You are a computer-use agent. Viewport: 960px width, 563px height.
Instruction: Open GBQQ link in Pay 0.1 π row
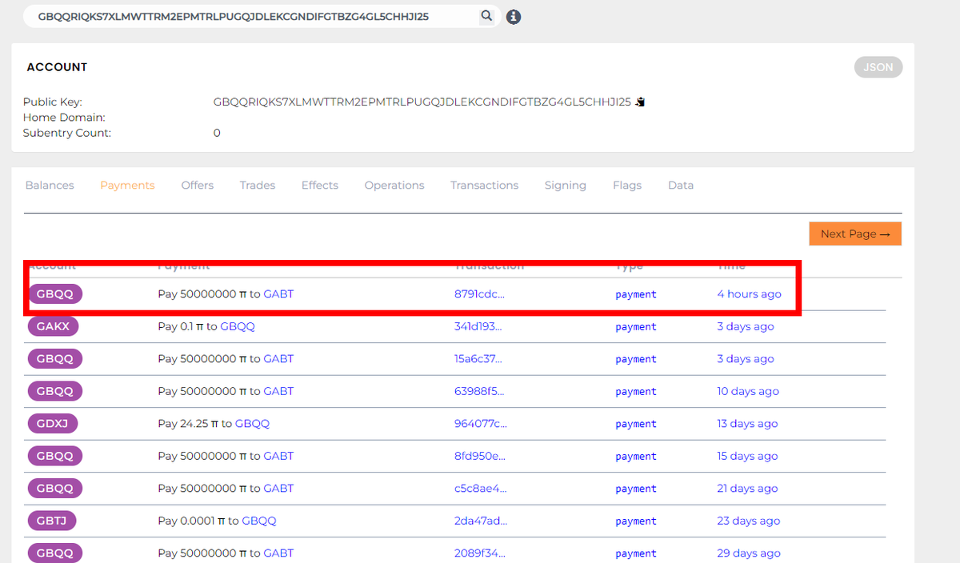pyautogui.click(x=238, y=326)
